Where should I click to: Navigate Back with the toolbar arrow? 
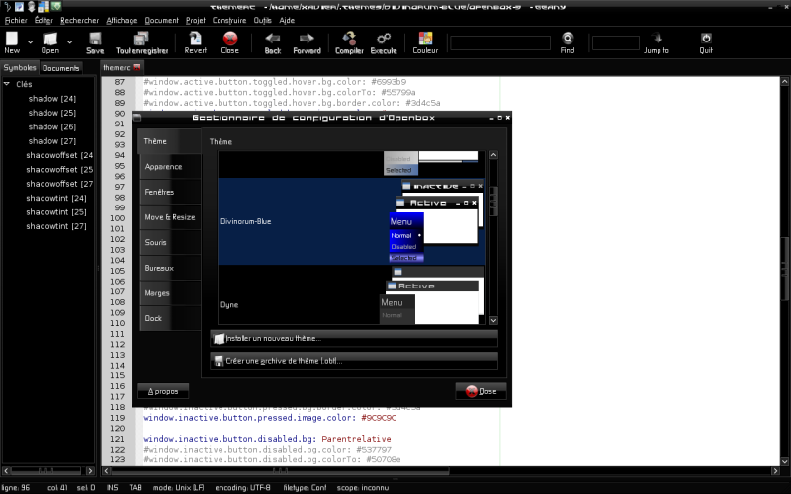(273, 39)
